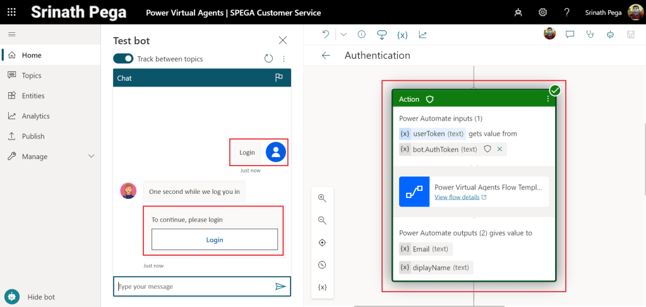Screen dimensions: 646x307
Task: Click the zoom out canvas icon
Action: (322, 220)
